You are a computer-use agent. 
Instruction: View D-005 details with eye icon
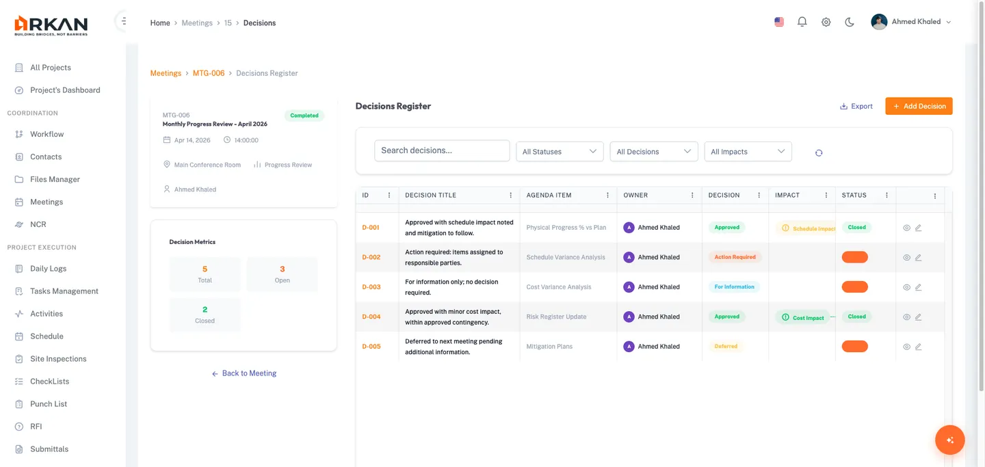(906, 347)
